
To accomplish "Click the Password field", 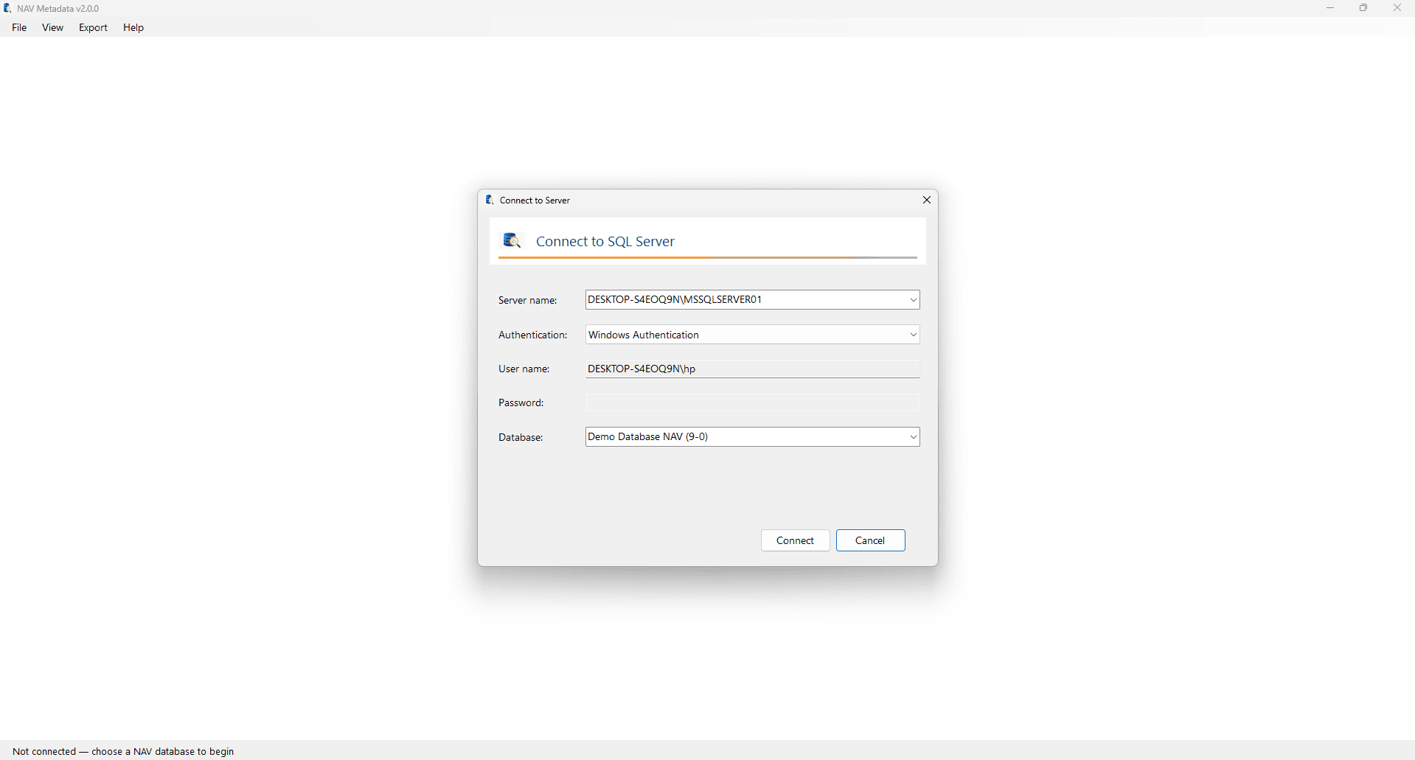I will coord(753,402).
